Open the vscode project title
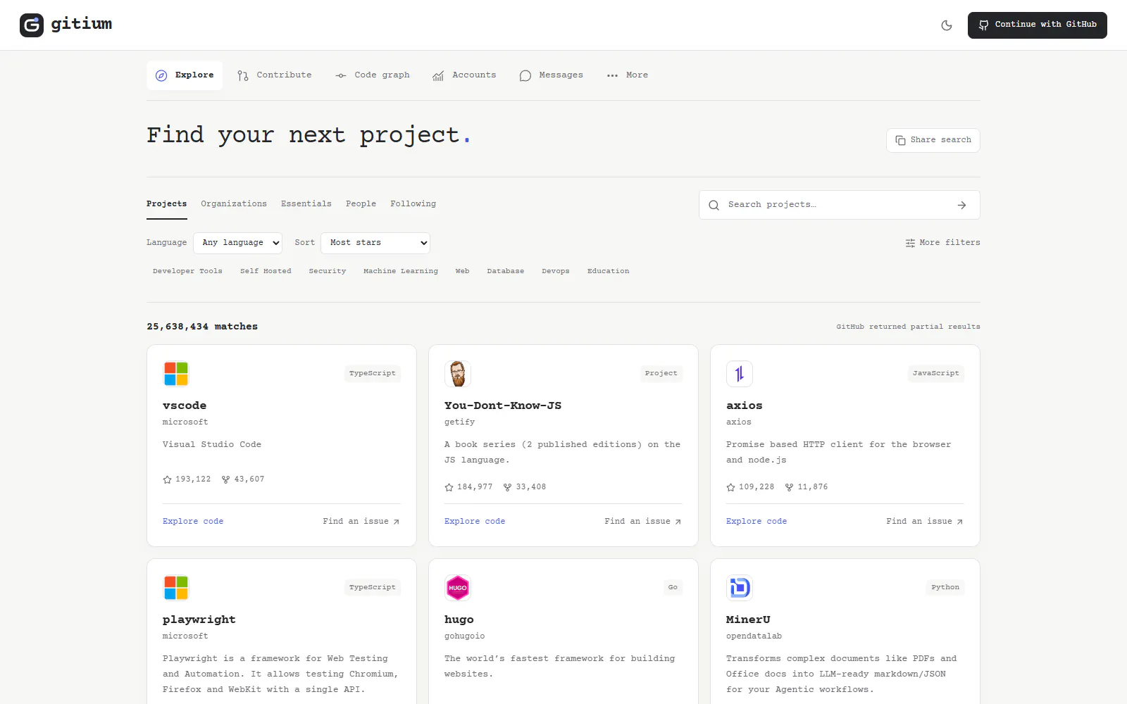Viewport: 1127px width, 704px height. pyautogui.click(x=185, y=406)
